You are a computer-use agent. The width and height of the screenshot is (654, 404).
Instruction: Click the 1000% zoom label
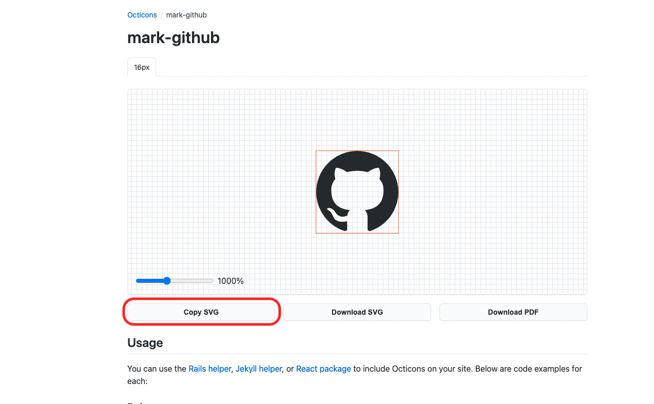tap(230, 281)
